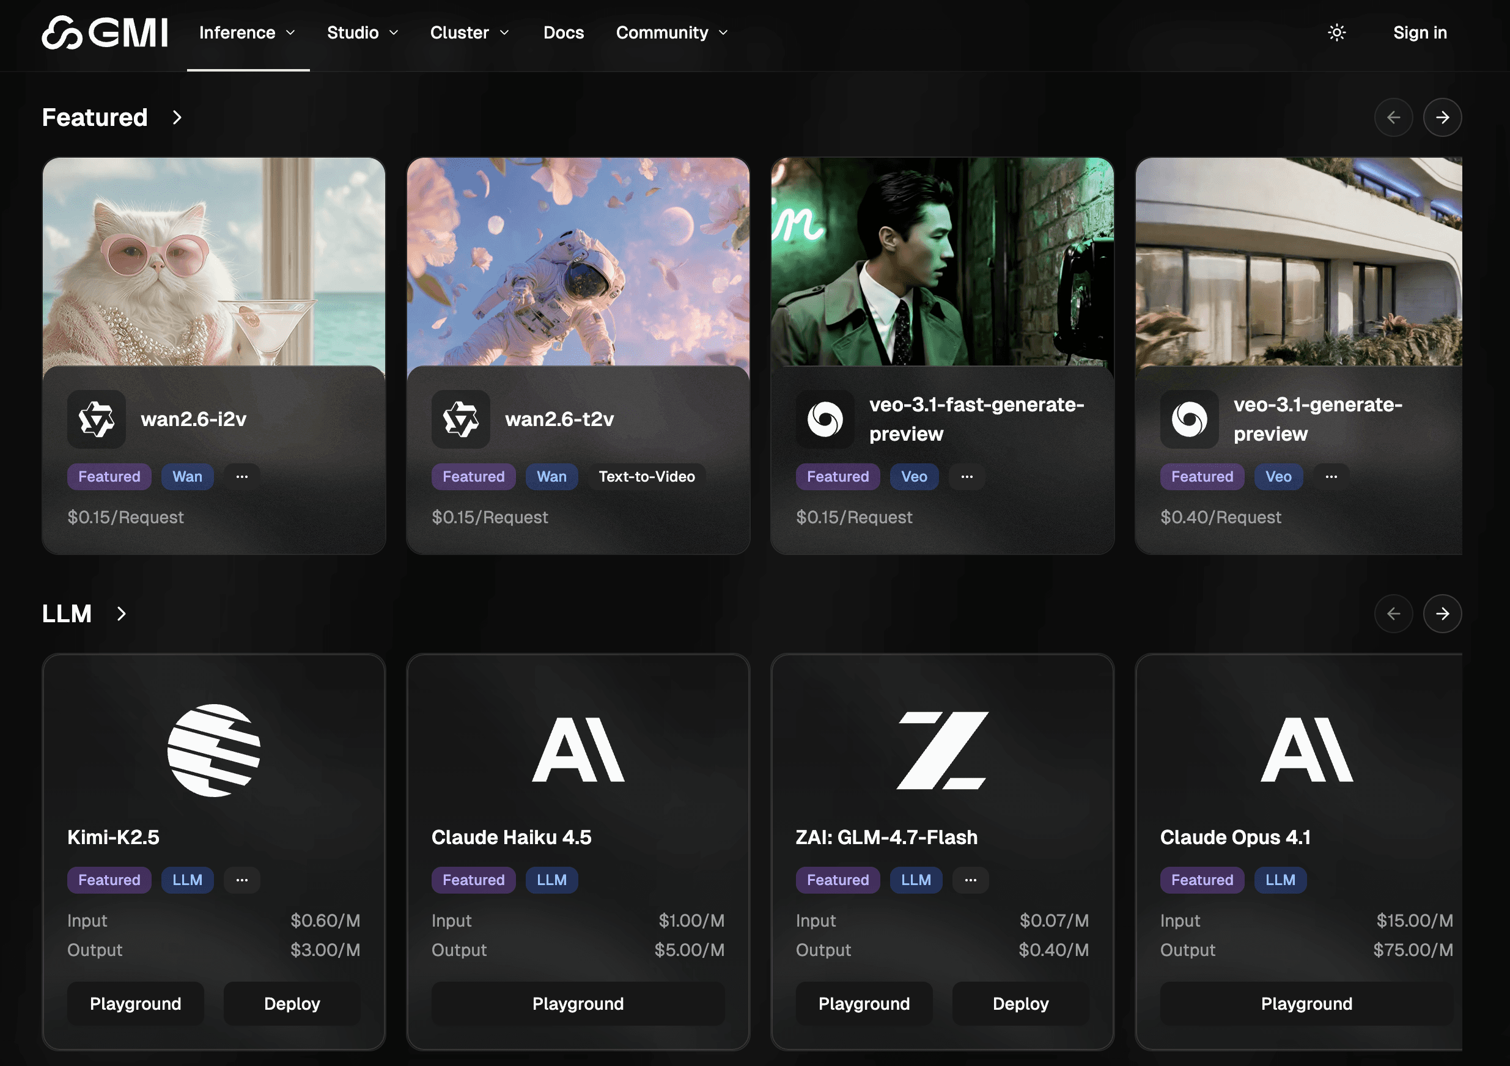
Task: Click the ZAI Z logo
Action: [942, 751]
